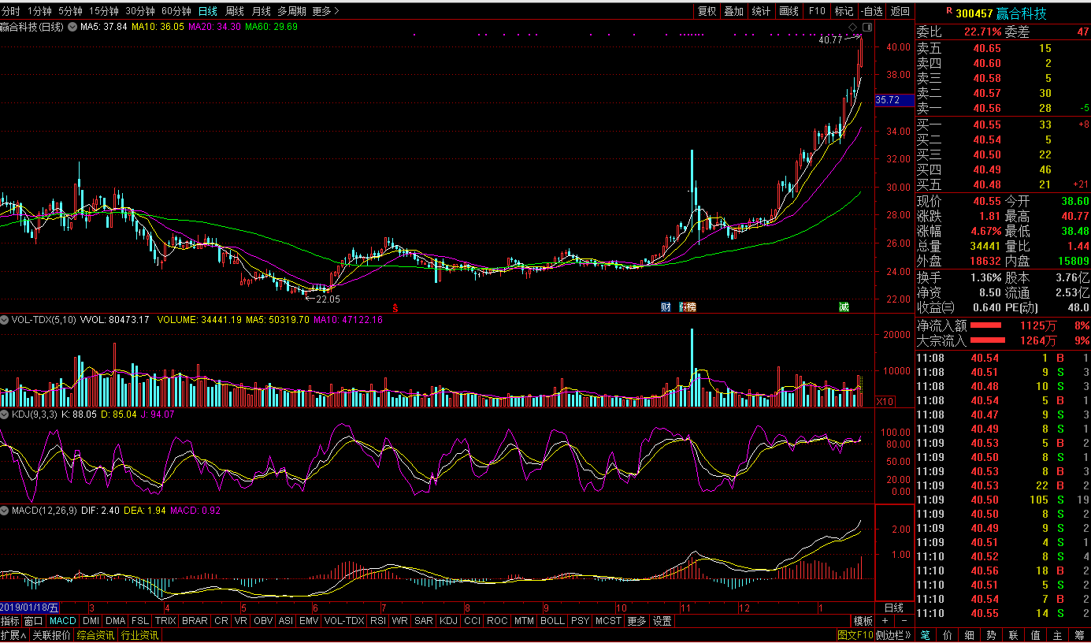Toggle the 复权 price adjustment button
1091x643 pixels.
pyautogui.click(x=707, y=11)
